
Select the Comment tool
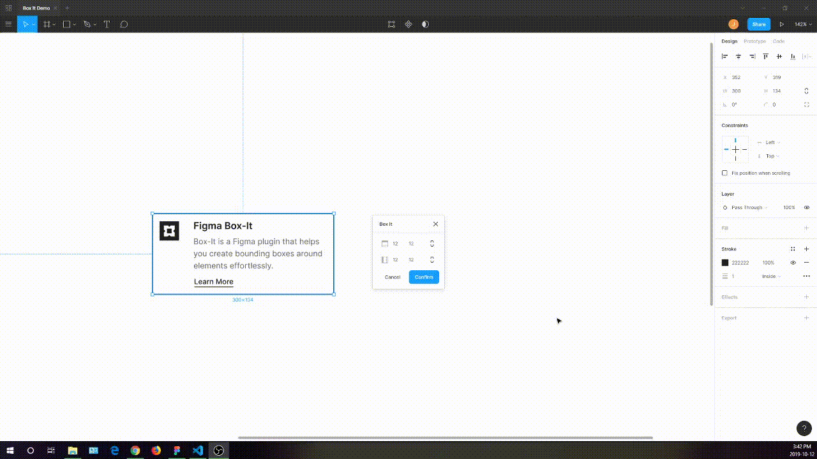[124, 24]
